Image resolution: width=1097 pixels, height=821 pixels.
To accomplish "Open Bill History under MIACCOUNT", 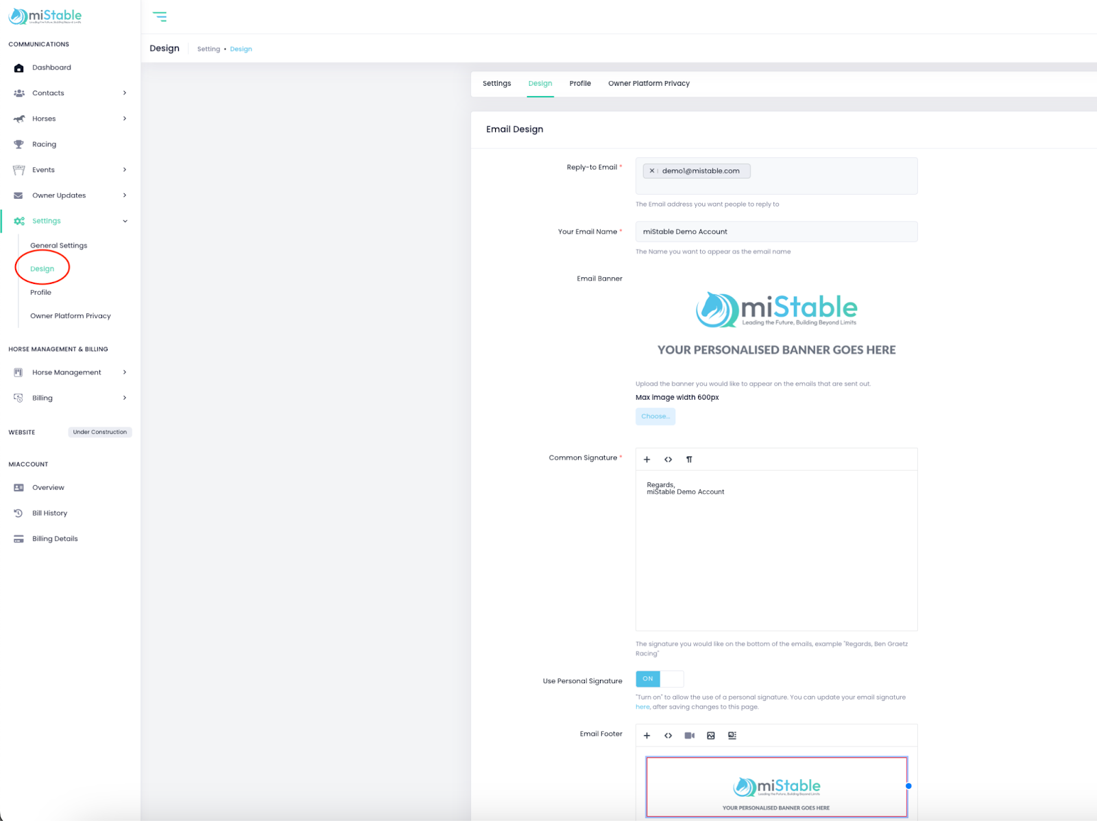I will (49, 512).
